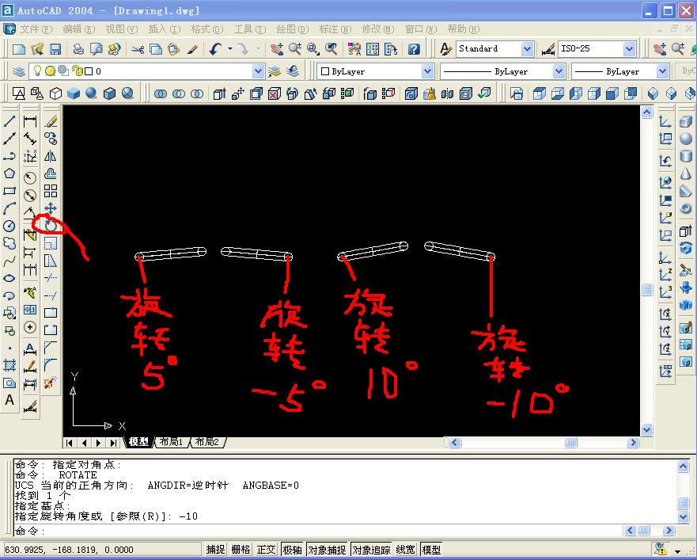Jump to last layout tab arrow
697x560 pixels.
113,443
